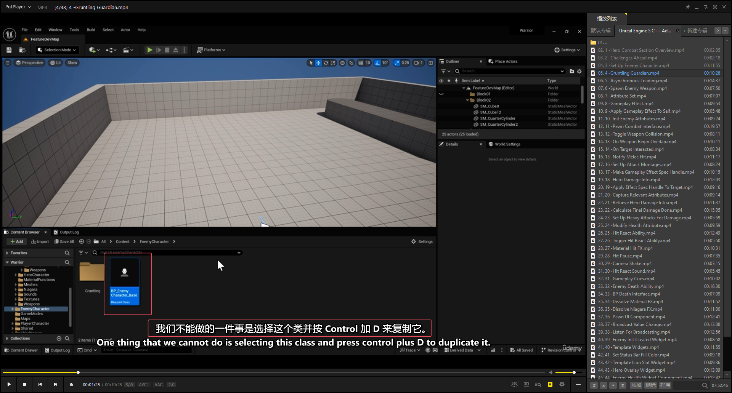
Task: Toggle scale snapping icon next to 0.25
Action: [x=397, y=63]
